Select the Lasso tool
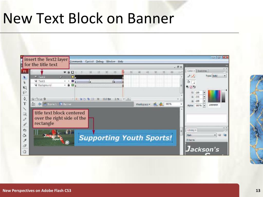The width and height of the screenshot is (263, 197). [x=25, y=92]
